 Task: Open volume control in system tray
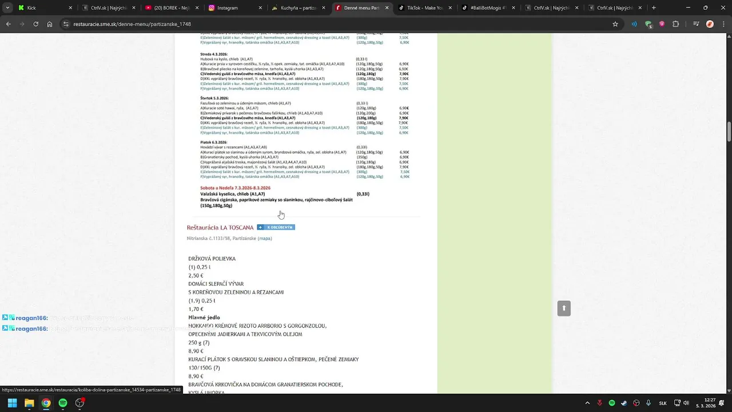pos(686,403)
